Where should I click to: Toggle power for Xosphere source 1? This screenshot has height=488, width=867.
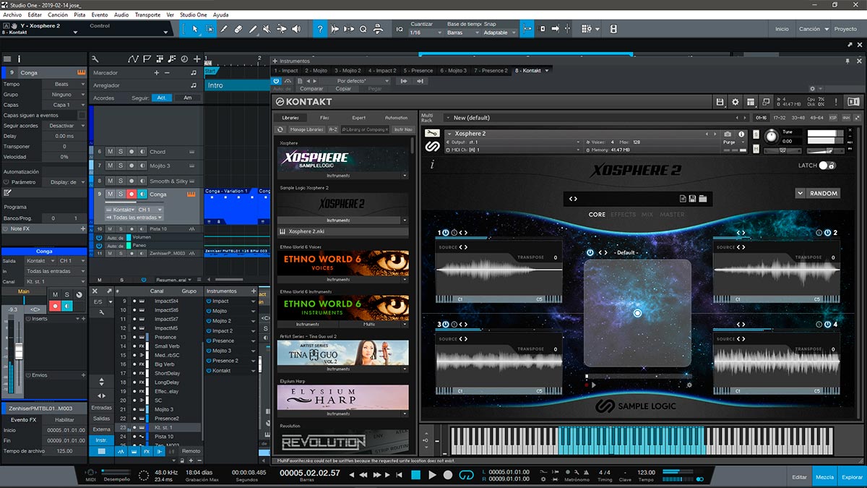coord(445,233)
